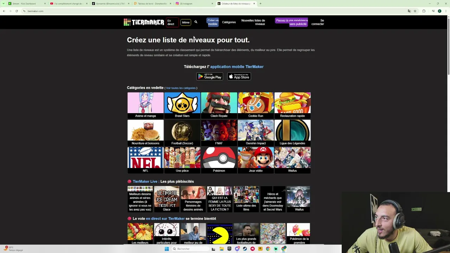Click the Se connecter link
The image size is (450, 253).
(x=318, y=22)
